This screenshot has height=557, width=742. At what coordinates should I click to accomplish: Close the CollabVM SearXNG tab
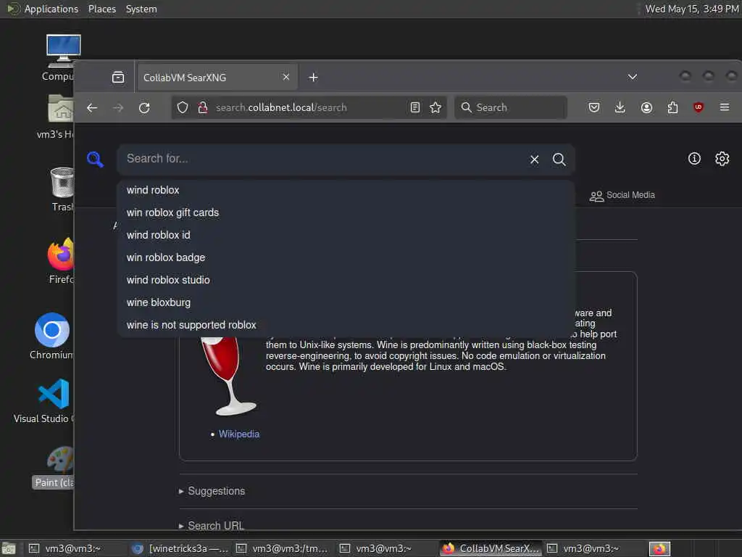coord(285,77)
